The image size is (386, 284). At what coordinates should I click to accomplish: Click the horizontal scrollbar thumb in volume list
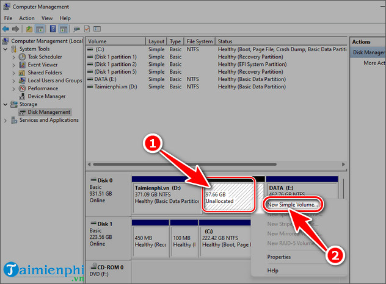click(184, 165)
